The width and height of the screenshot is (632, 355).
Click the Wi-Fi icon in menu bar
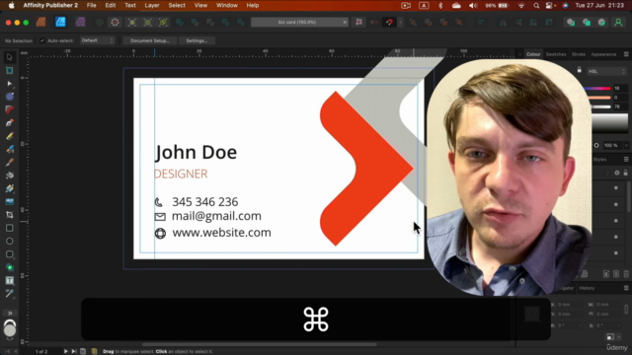[x=521, y=6]
